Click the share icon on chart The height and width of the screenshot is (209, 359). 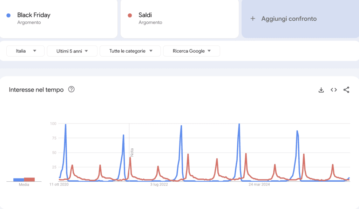point(346,90)
